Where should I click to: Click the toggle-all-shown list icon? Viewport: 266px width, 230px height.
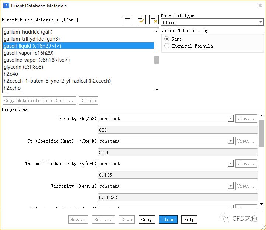[x=127, y=20]
